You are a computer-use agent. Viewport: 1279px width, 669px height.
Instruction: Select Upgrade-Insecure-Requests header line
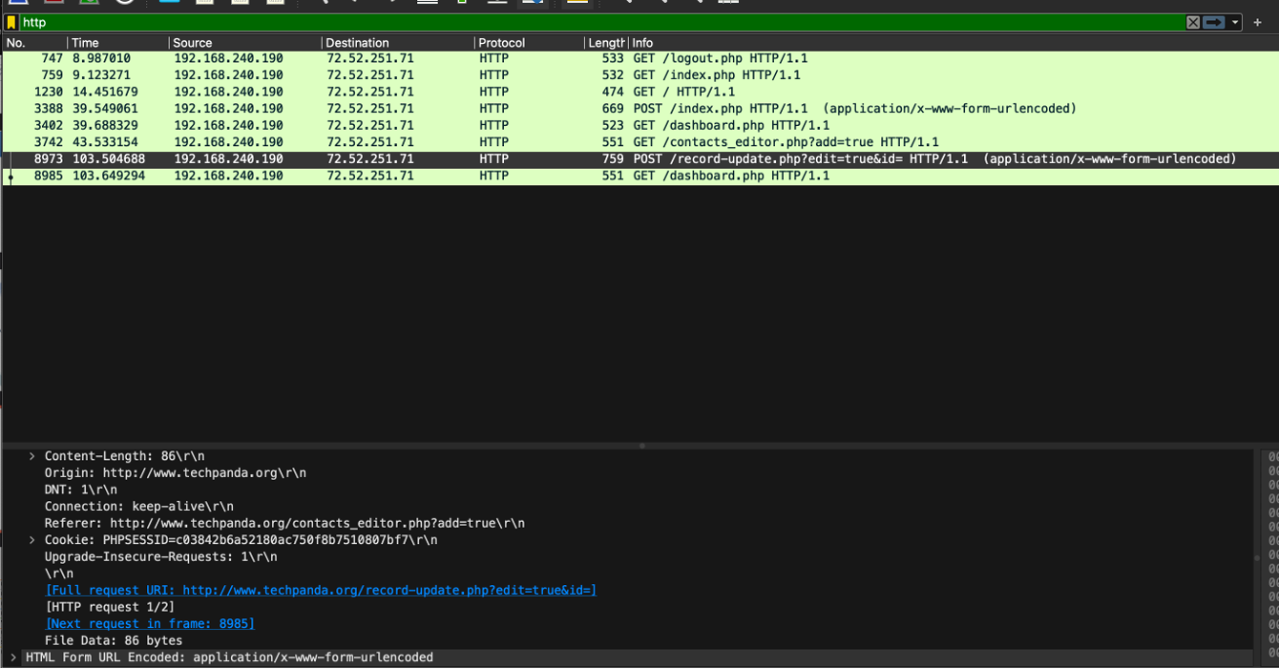[x=161, y=557]
